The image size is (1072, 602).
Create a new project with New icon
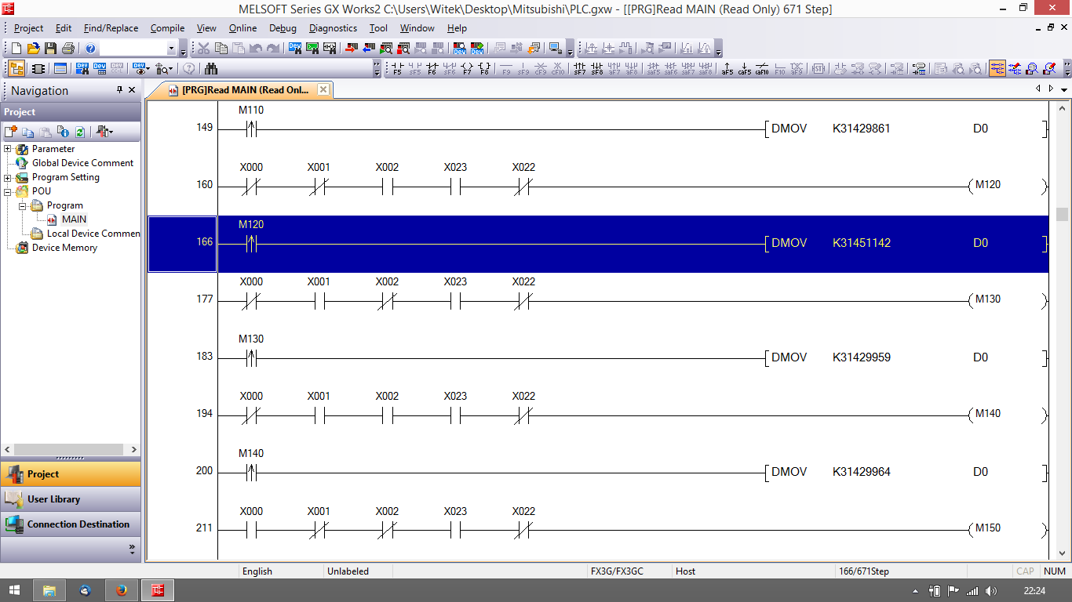click(16, 48)
